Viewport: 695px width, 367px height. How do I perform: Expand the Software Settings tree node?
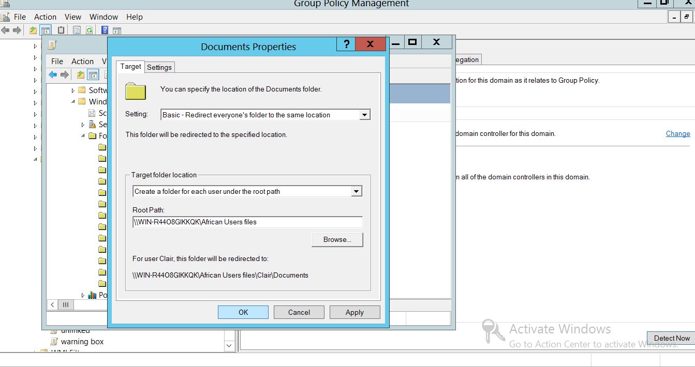click(x=73, y=90)
